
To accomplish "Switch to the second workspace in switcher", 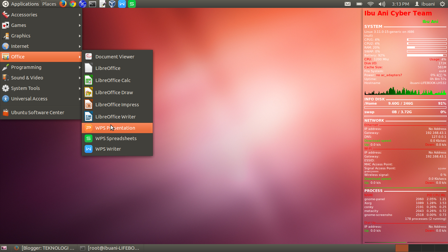I will [x=415, y=248].
